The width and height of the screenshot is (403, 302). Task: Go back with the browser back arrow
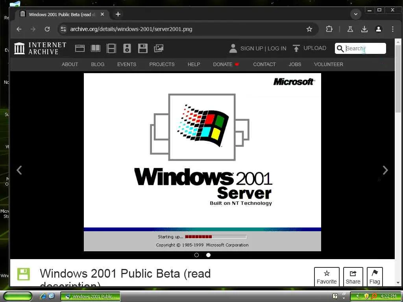(19, 29)
